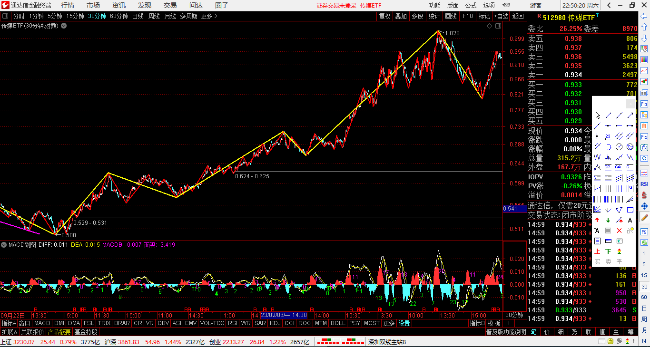The width and height of the screenshot is (650, 347).
Task: Select the text annotation 'A' tool
Action: (630, 220)
